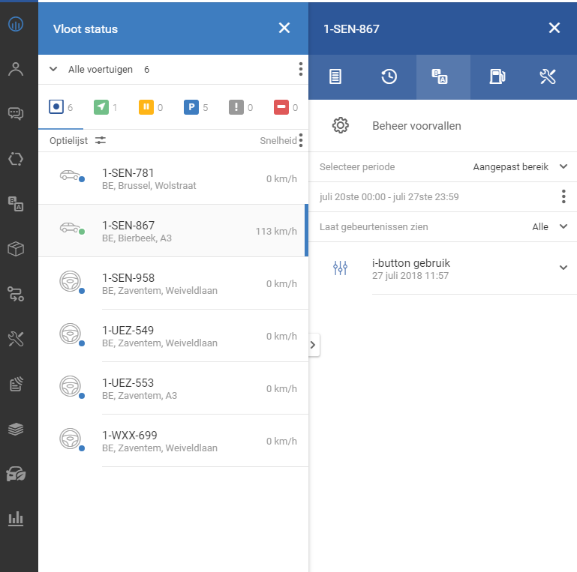Click the steering wheel icon of 1-WXX-699
Viewport: 577px width, 572px height.
[x=70, y=439]
